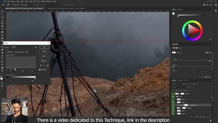Screen dimensions: 218x123
Task: Add a vector mask in Properties
Action: point(209,53)
